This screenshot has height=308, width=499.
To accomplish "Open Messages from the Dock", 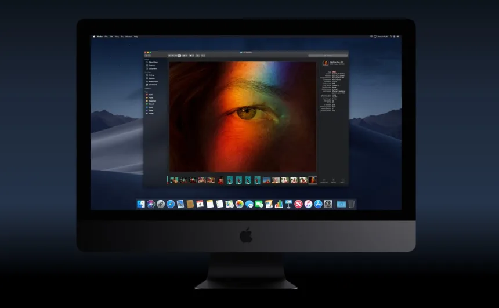I will (249, 204).
